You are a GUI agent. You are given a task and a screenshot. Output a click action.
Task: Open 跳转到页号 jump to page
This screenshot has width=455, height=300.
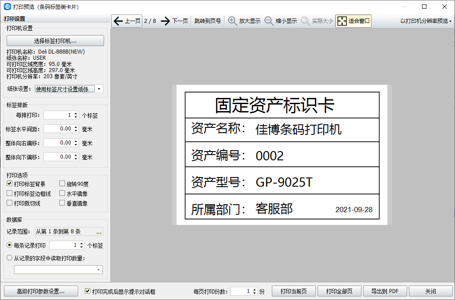pos(207,21)
